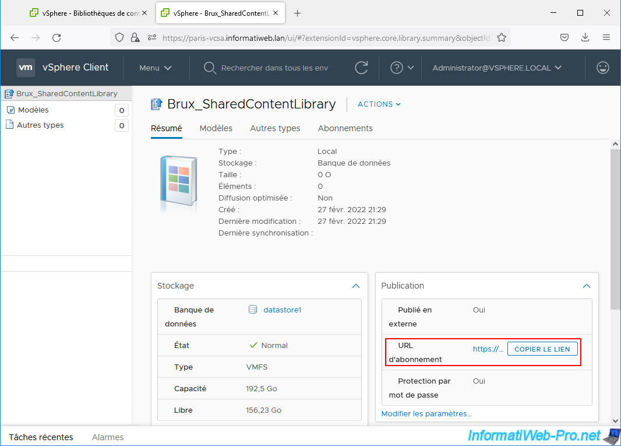Switch to the Résumé tab
This screenshot has height=446, width=621.
(167, 128)
